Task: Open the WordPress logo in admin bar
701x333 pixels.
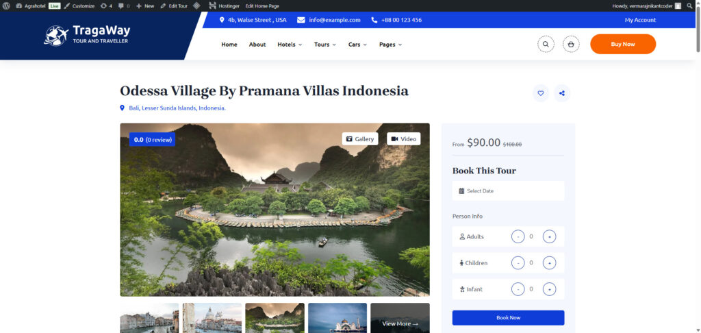Action: click(6, 5)
